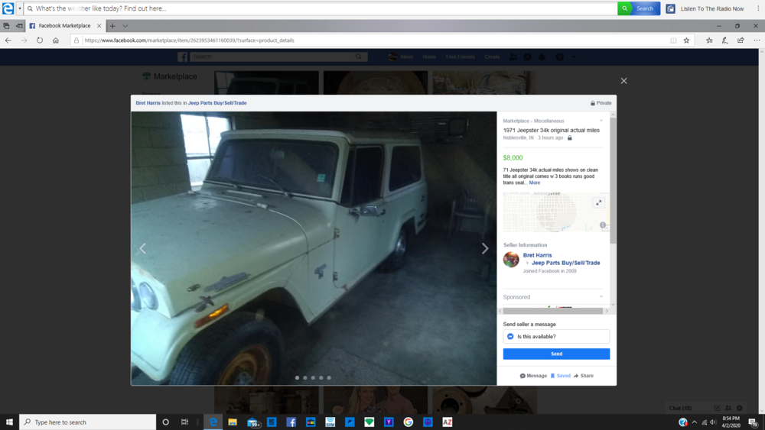
Task: Go back to the previous page
Action: [8, 40]
